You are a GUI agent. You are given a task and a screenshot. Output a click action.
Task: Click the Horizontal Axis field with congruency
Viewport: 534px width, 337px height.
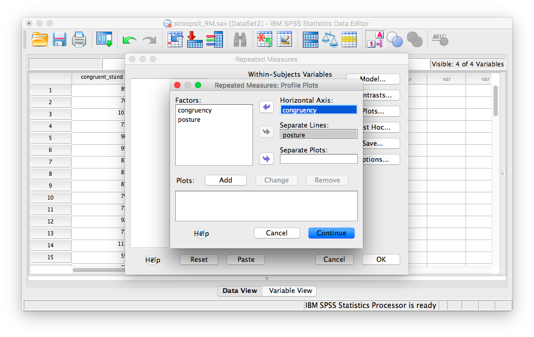319,109
